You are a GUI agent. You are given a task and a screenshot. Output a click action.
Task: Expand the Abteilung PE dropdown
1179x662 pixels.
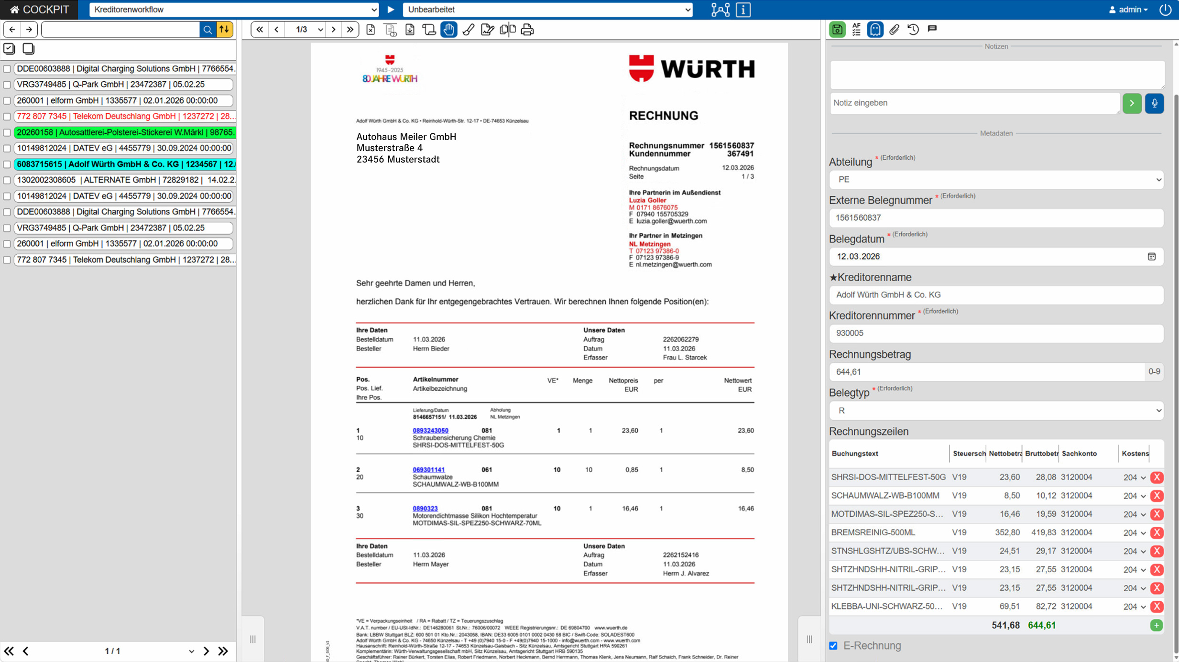pos(996,180)
